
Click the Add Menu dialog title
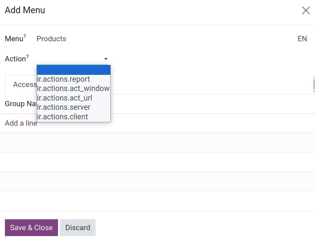pos(25,10)
